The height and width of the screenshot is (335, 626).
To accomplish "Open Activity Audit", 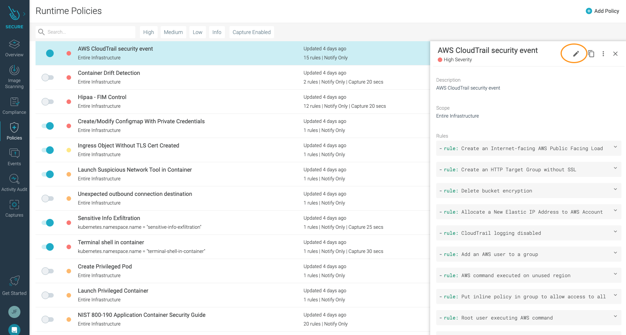I will 14,183.
